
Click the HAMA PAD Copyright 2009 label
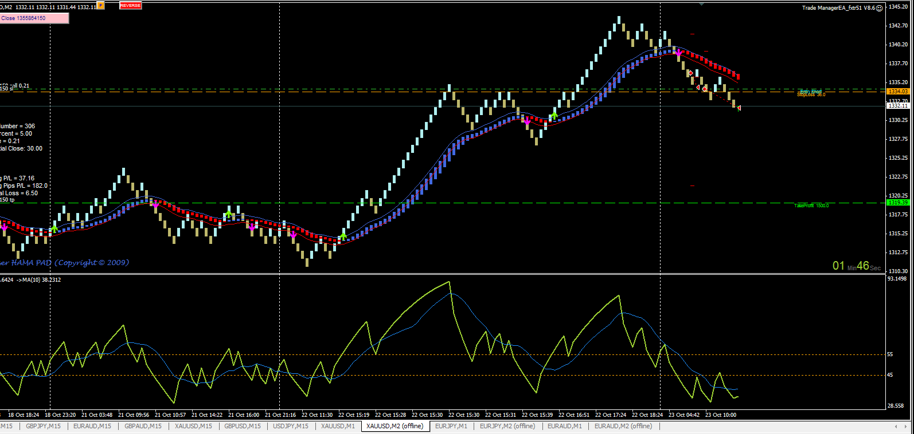(x=64, y=263)
